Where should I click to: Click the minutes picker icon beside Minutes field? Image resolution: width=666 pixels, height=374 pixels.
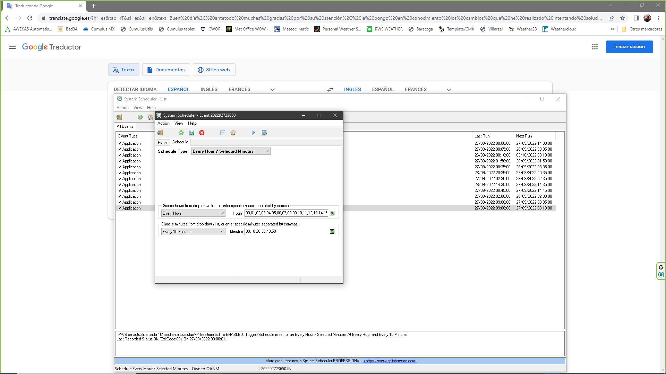332,232
